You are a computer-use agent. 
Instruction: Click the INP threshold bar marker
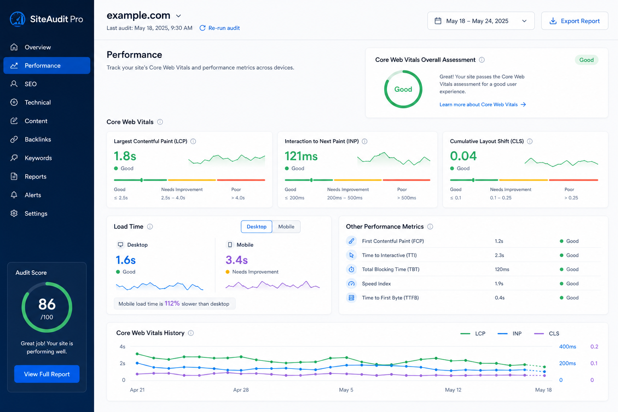click(x=311, y=180)
